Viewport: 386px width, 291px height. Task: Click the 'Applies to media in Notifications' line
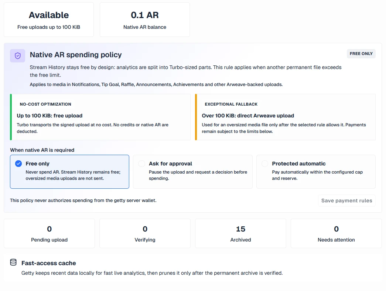pos(156,85)
